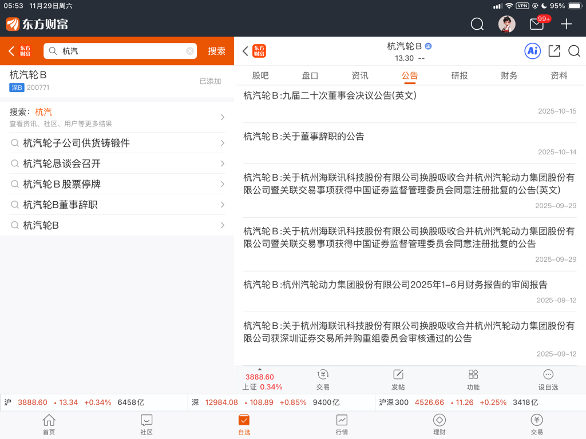Go to 首页 in bottom navigation
586x439 pixels.
(x=49, y=425)
